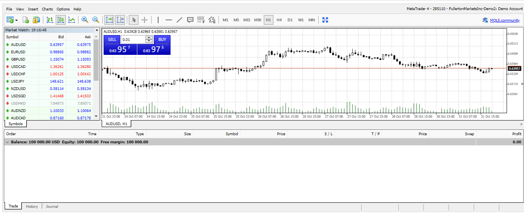Open the View menu
The height and width of the screenshot is (219, 524).
point(20,9)
